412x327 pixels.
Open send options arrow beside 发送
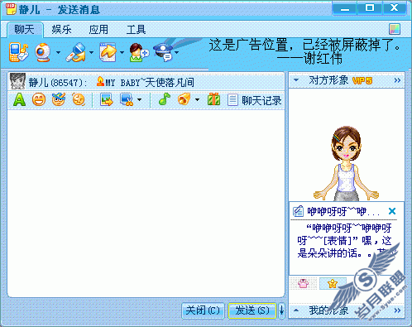(281, 310)
